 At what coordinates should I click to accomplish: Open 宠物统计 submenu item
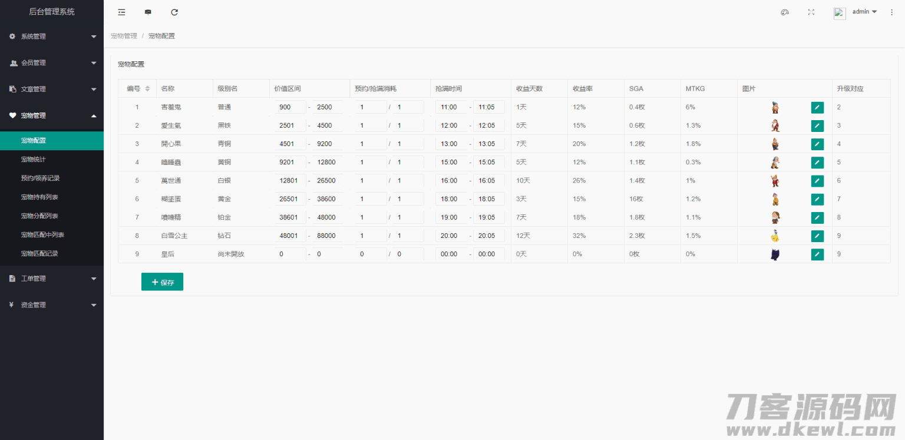(x=33, y=160)
